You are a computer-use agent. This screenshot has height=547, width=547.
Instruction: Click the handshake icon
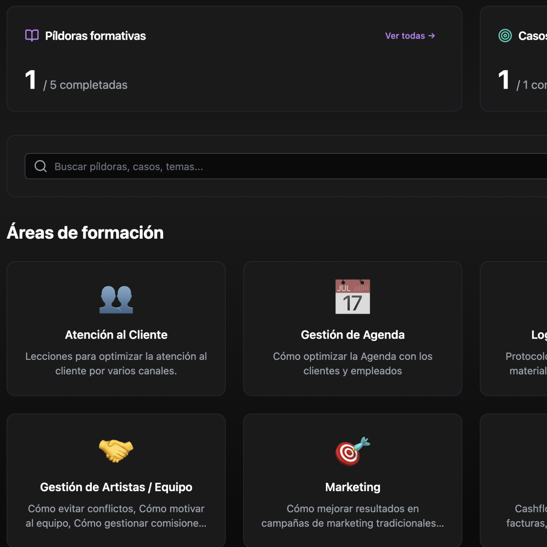coord(116,450)
